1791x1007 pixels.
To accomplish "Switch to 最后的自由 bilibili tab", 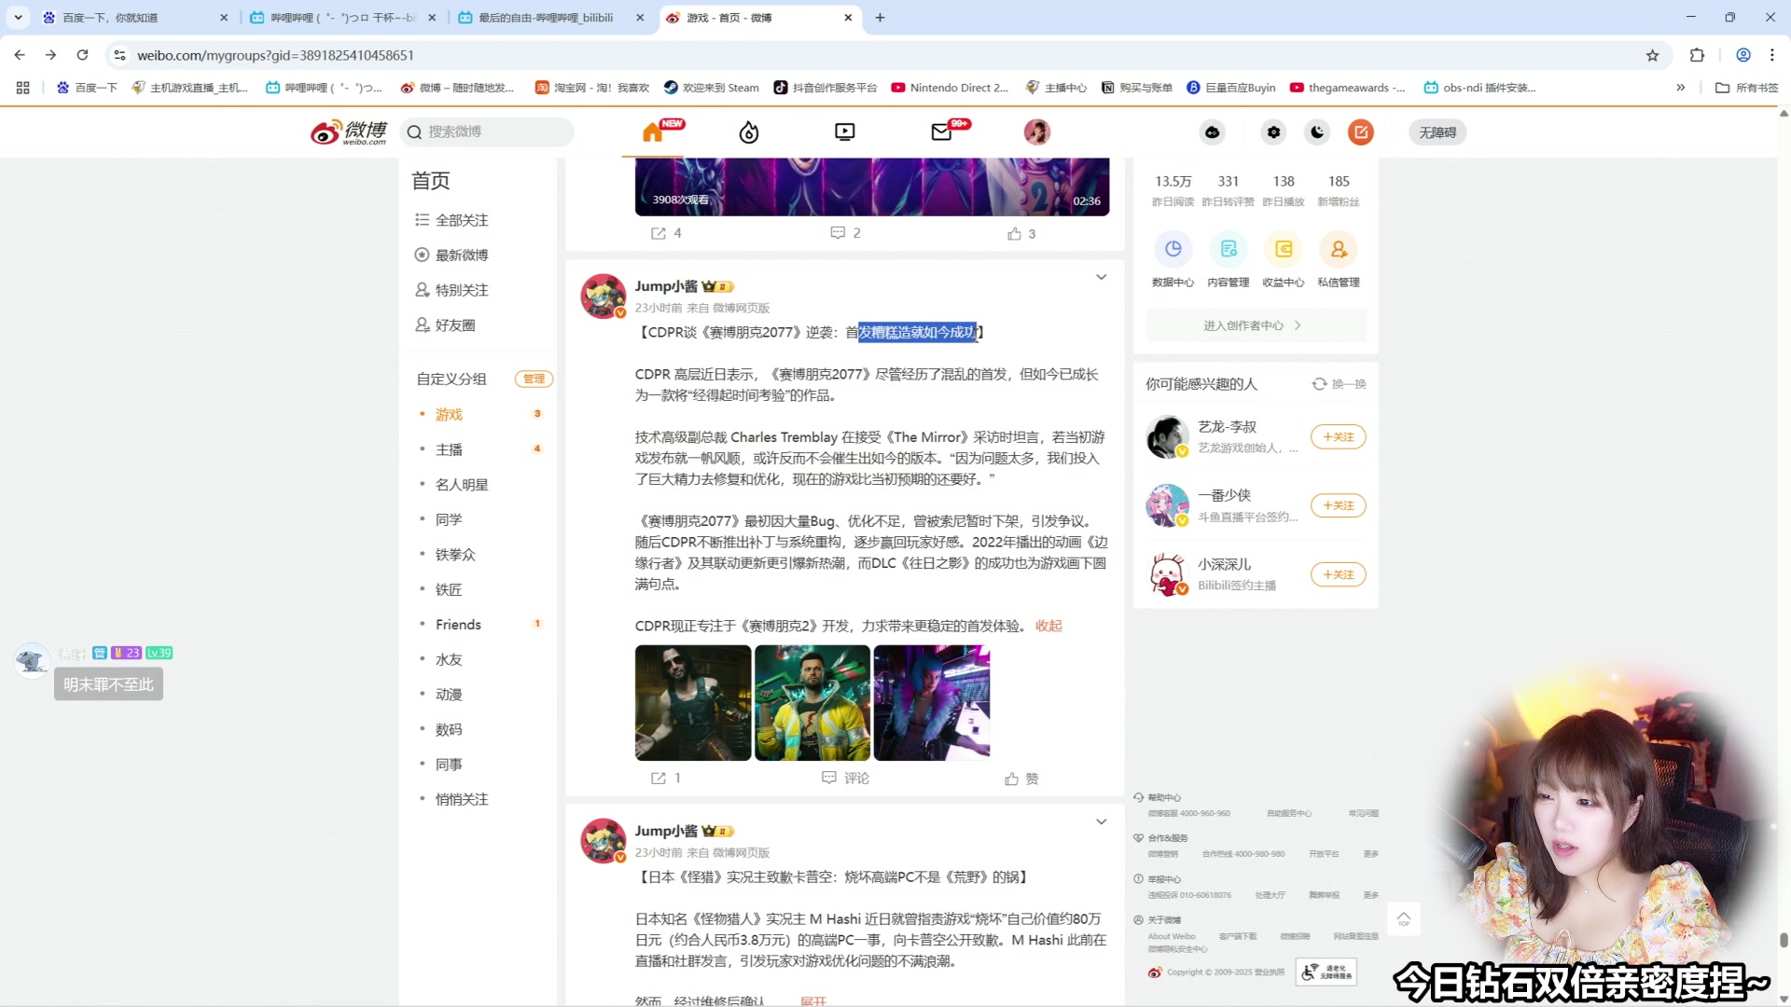I will (550, 18).
